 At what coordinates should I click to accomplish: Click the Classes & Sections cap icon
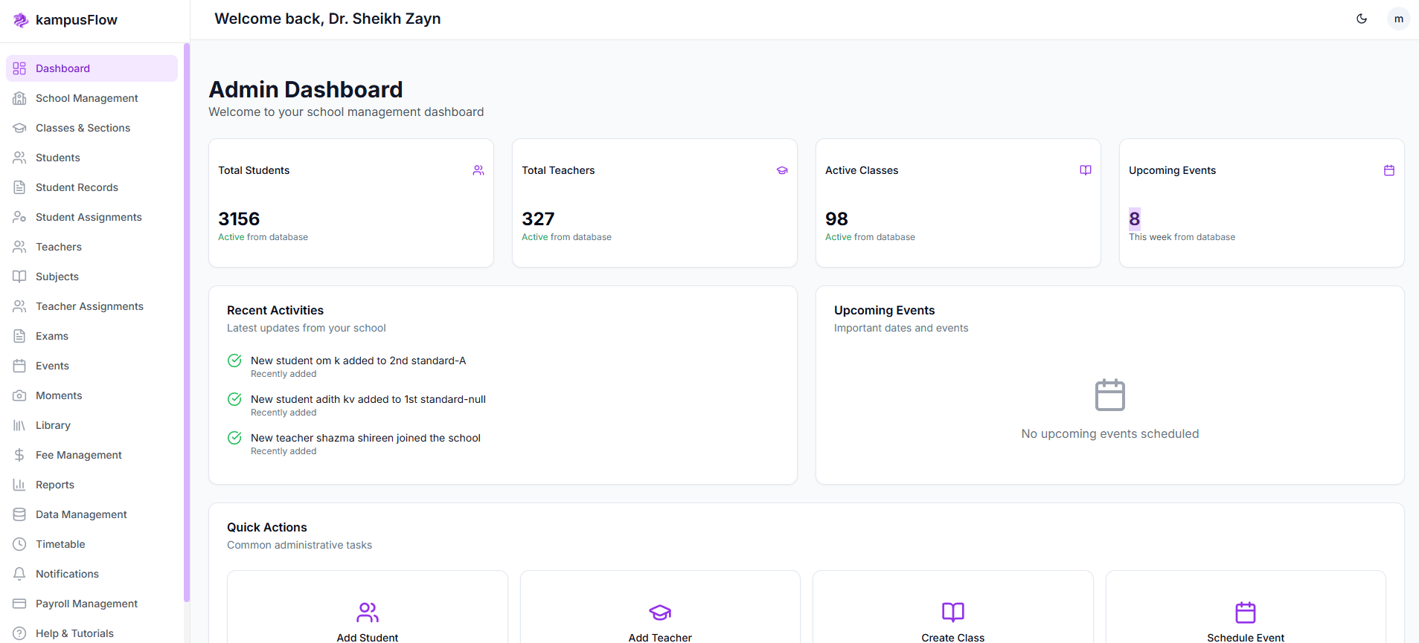(19, 128)
